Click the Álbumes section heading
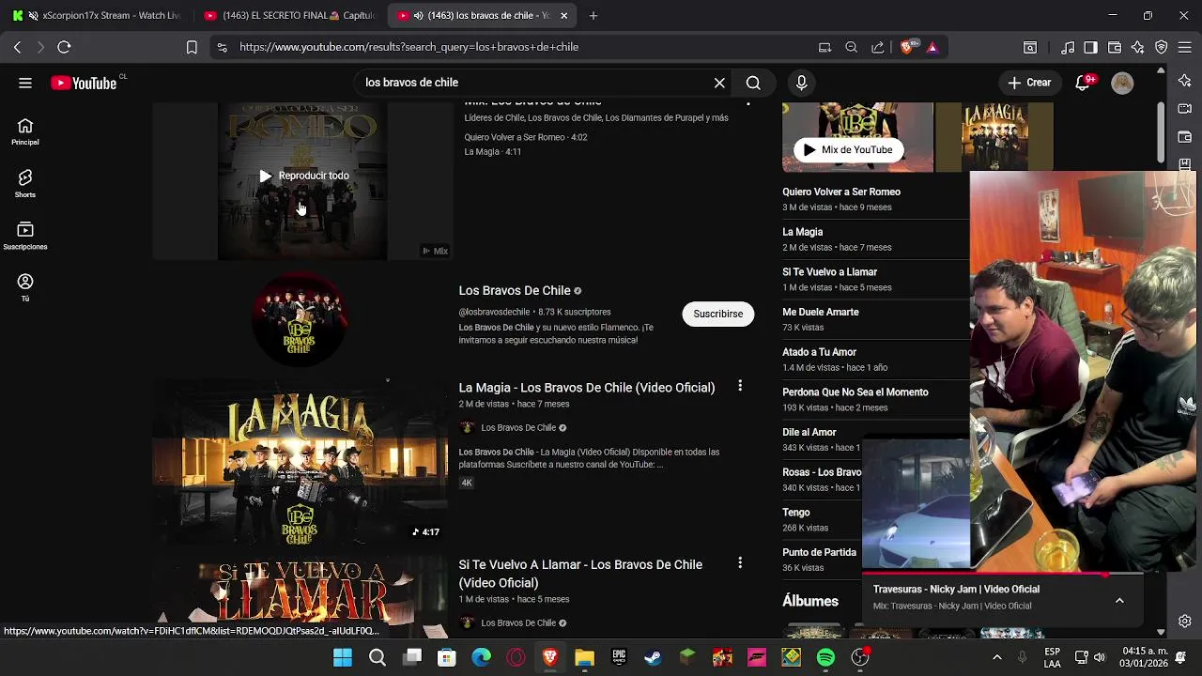Screen dimensions: 1202x676 click(810, 601)
